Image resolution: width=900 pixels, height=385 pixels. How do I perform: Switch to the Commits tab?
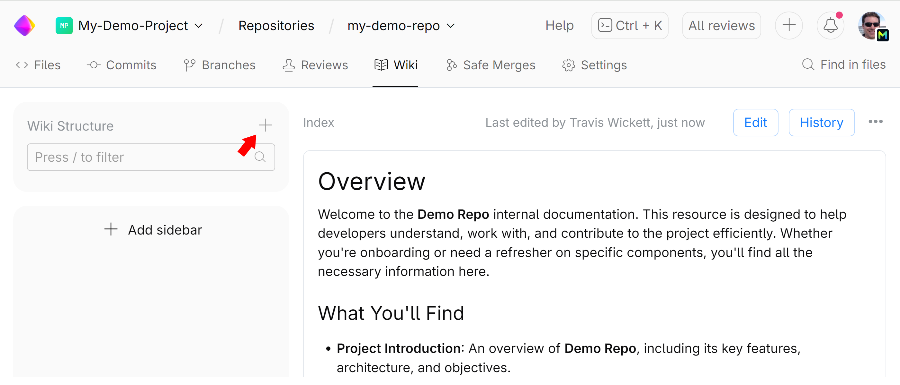131,65
